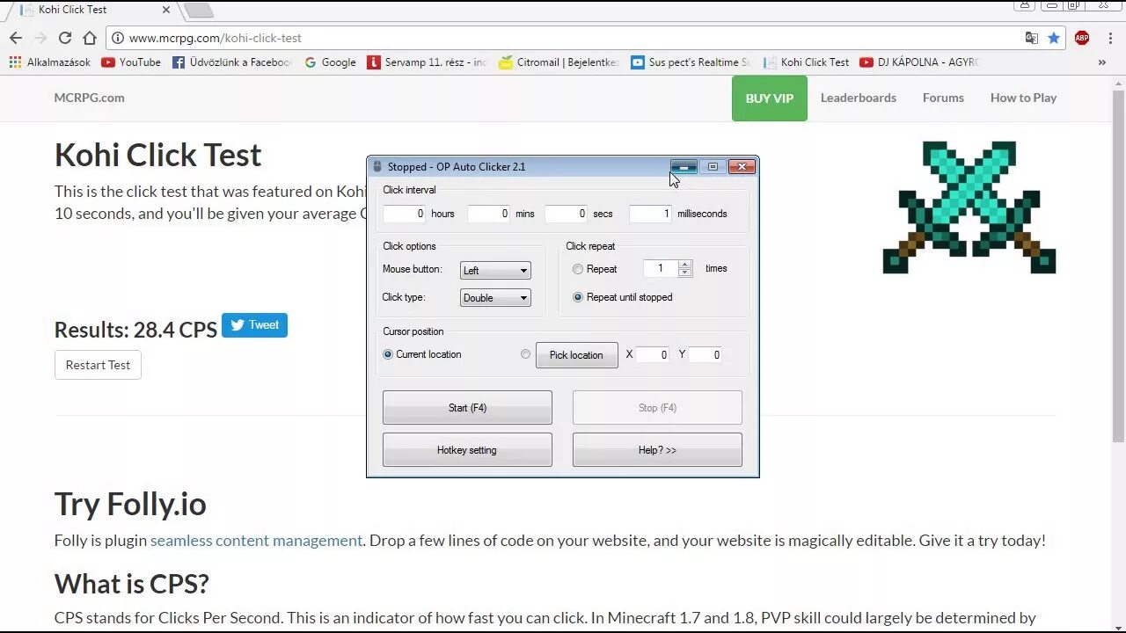The width and height of the screenshot is (1126, 633).
Task: Click the 'Kohi Click Test' page heading
Action: click(158, 155)
